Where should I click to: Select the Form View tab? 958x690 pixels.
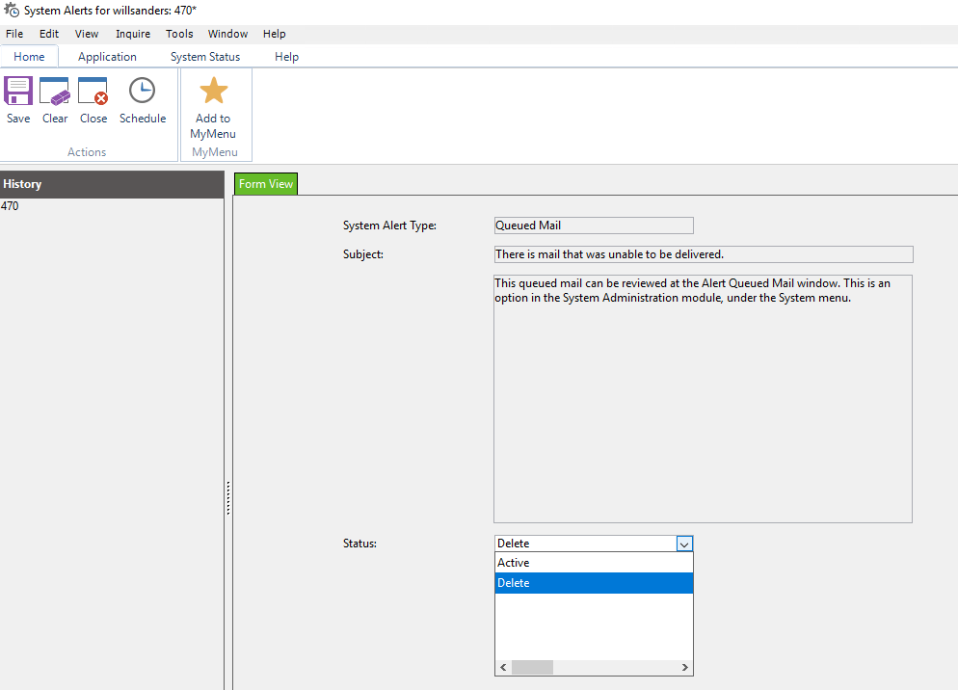[x=265, y=183]
